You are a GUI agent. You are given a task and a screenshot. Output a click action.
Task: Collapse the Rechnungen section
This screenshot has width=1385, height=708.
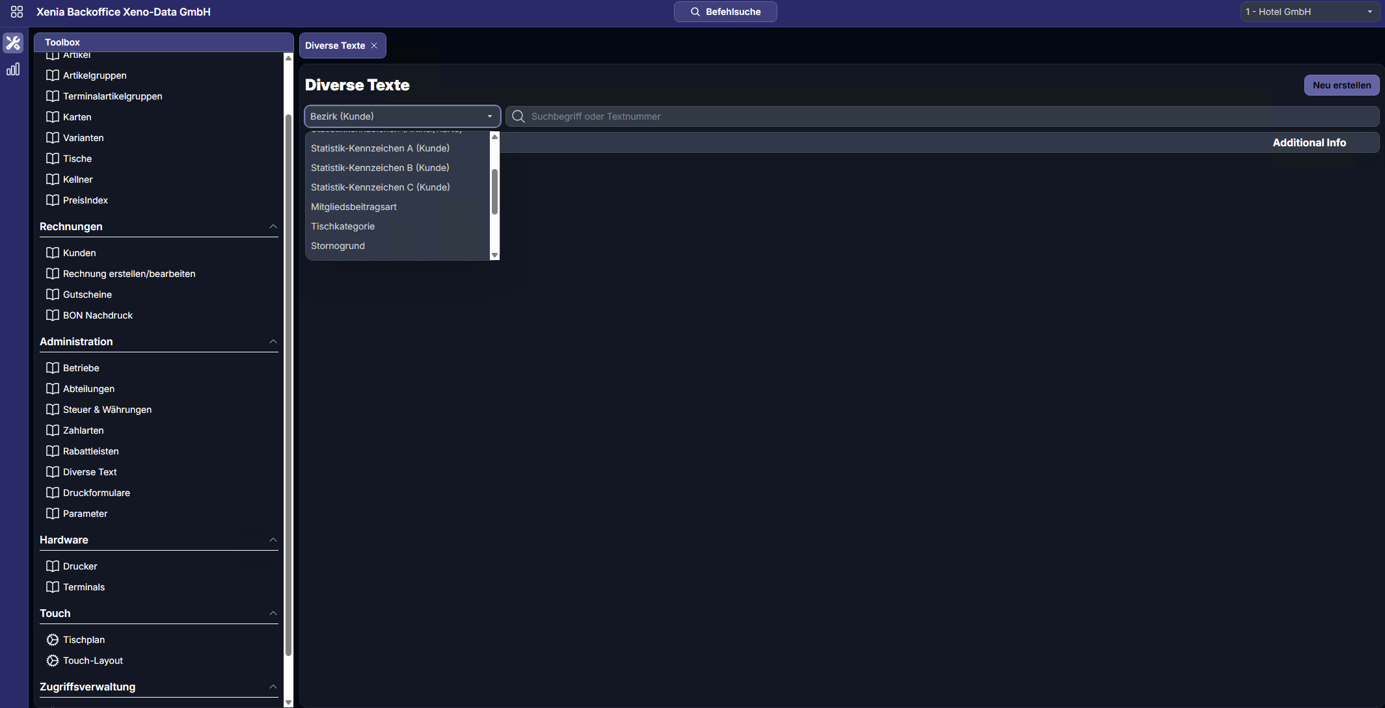click(273, 226)
